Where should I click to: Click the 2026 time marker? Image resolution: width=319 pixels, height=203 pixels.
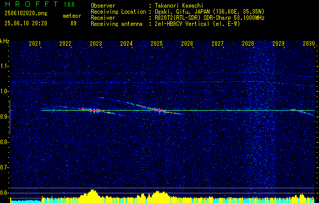click(187, 43)
